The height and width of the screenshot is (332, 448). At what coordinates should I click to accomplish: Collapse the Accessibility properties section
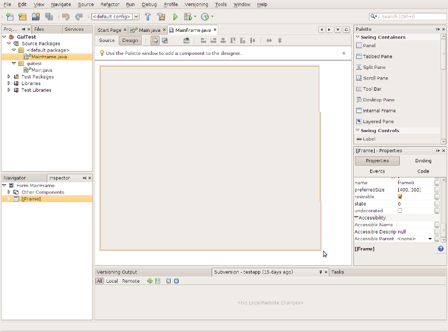coord(356,217)
